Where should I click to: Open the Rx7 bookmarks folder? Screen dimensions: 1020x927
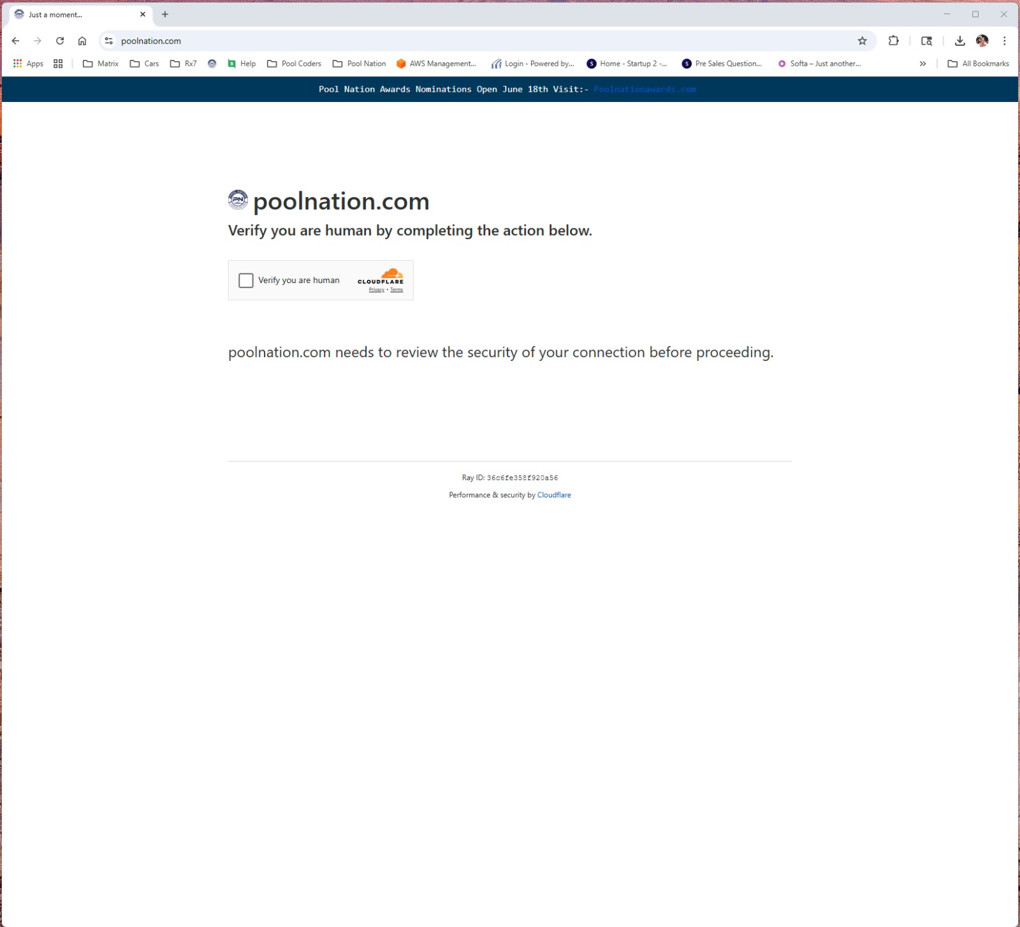pos(184,64)
